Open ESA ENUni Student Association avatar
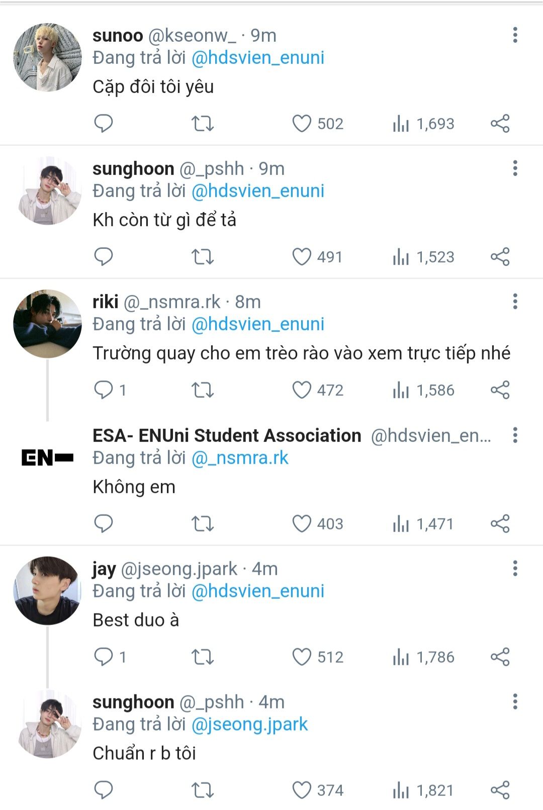Screen dimensions: 543x810 click(x=47, y=458)
